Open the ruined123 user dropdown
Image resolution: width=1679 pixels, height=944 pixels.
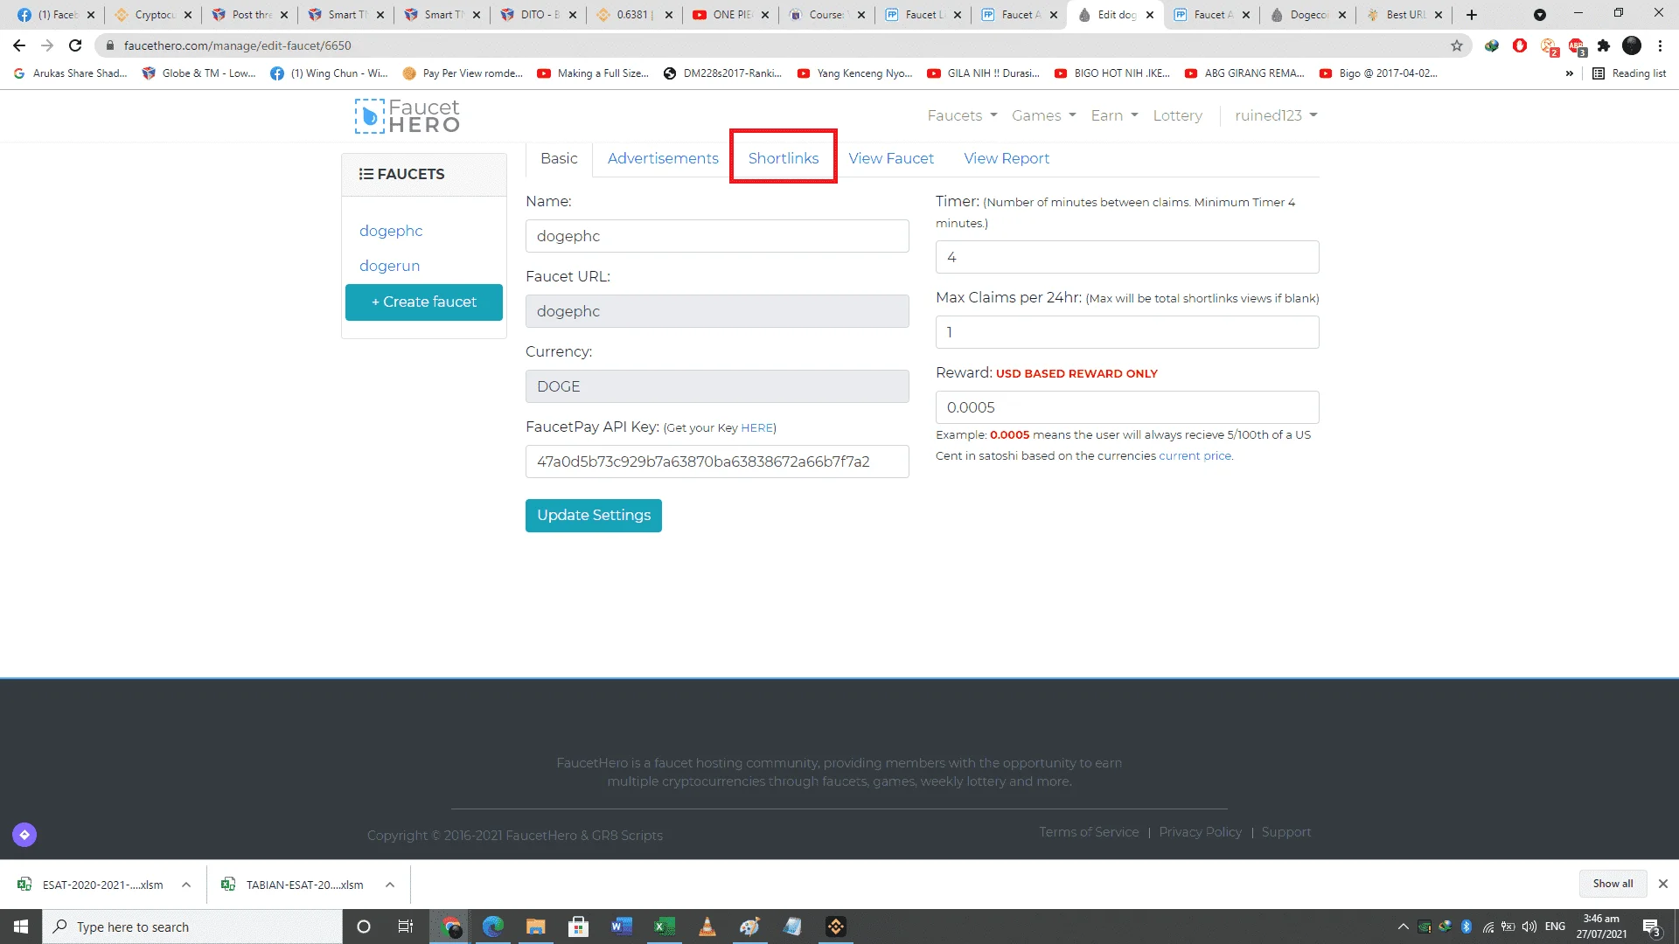click(x=1276, y=115)
